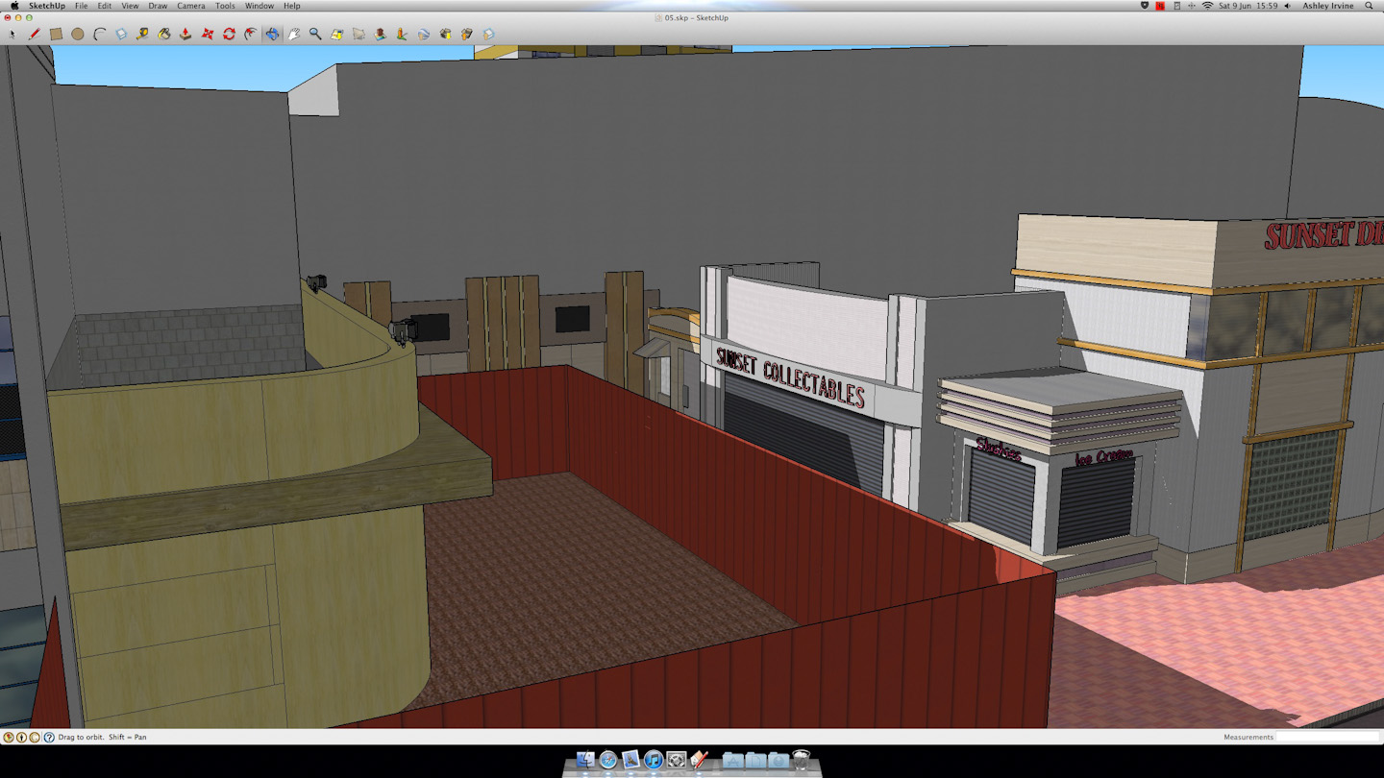This screenshot has height=778, width=1384.
Task: Open the Tools menu
Action: tap(225, 6)
